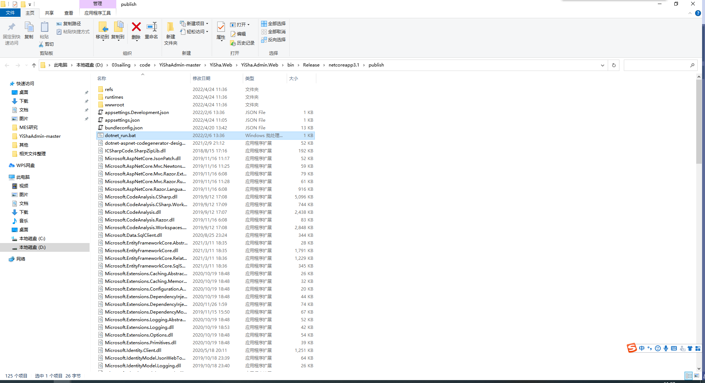Expand the arrow after Release in the path
The image size is (705, 383).
324,65
